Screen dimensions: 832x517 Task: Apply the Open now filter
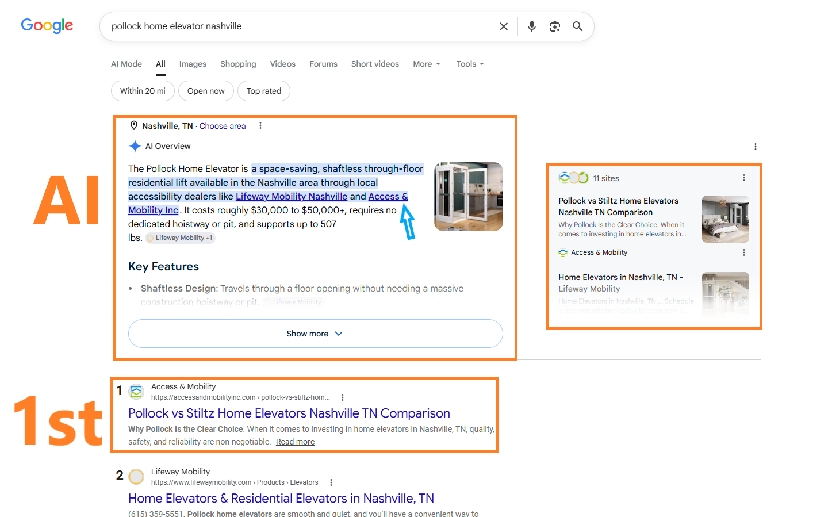(206, 91)
